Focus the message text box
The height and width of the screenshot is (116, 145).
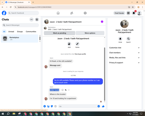point(78,106)
